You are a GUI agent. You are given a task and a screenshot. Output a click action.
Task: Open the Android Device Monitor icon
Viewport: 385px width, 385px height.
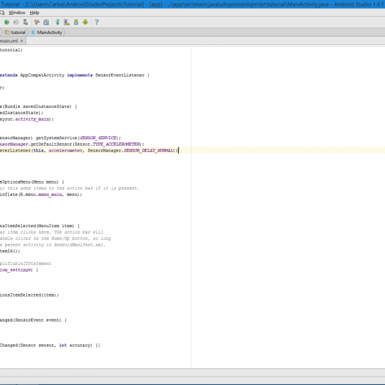(85, 22)
